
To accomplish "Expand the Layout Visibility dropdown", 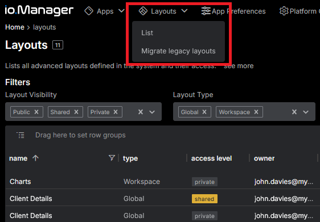I will [152, 112].
